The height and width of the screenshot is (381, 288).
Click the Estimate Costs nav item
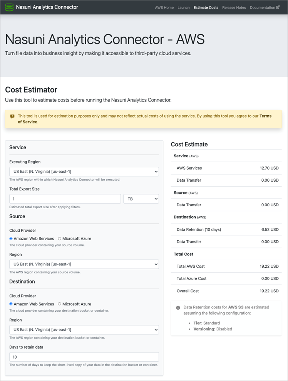coord(206,7)
